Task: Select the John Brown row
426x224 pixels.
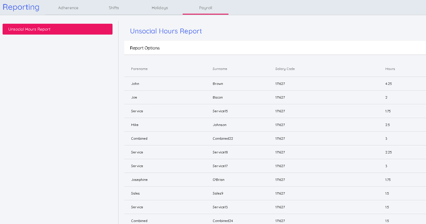Action: 135,84
